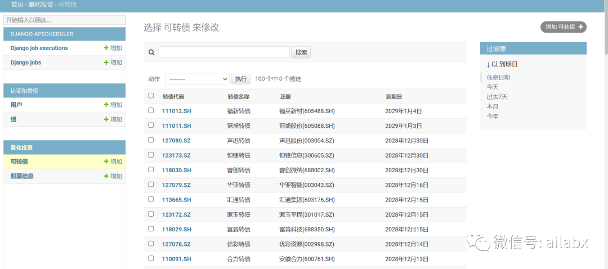This screenshot has width=608, height=269.
Task: Open bond 123173.SZ
Action: [x=176, y=155]
